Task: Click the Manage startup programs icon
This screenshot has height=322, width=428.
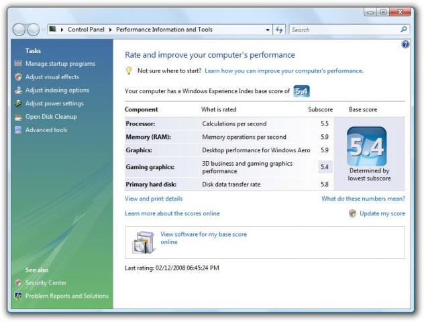Action: pos(18,63)
